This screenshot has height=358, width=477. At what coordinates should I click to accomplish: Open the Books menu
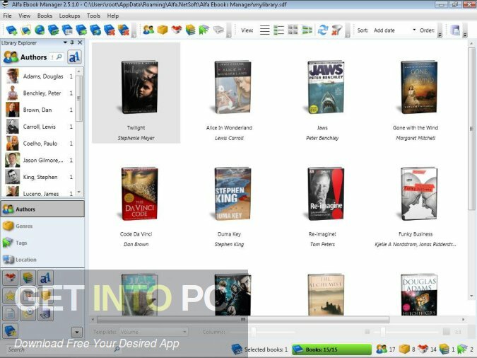[x=45, y=16]
